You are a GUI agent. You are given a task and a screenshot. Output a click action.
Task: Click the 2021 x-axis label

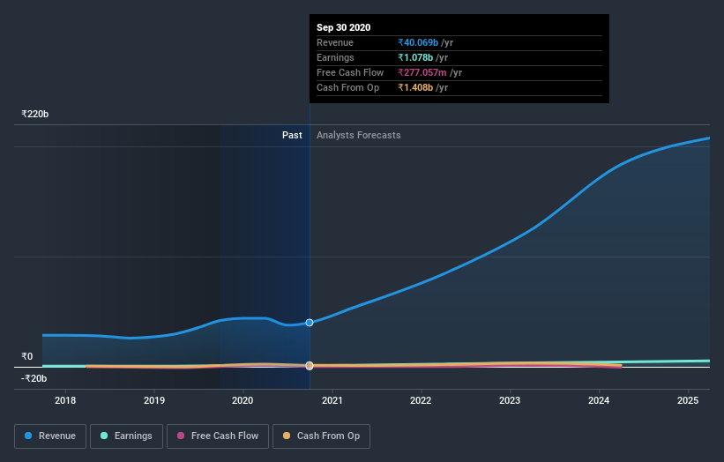coord(332,400)
